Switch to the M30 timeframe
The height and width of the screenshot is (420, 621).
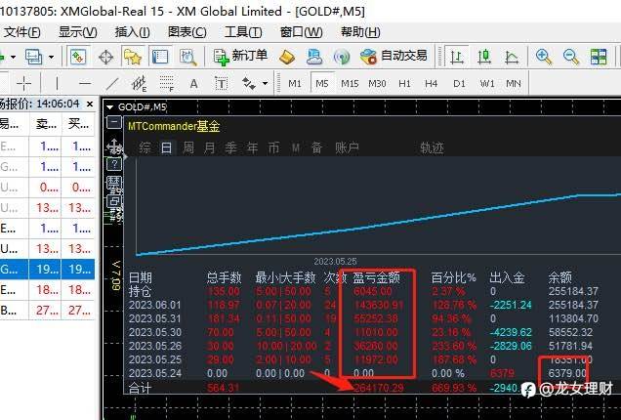tap(377, 84)
